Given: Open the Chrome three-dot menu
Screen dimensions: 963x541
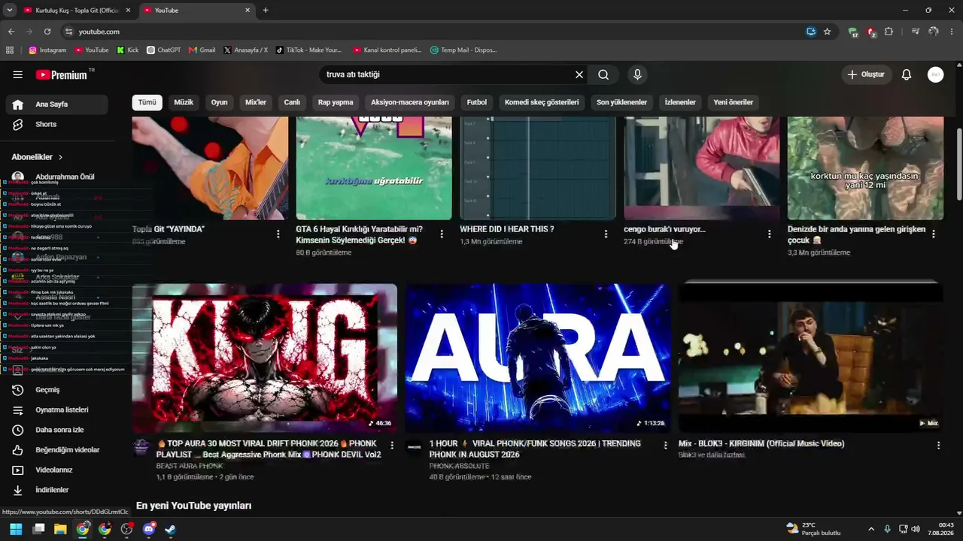Looking at the screenshot, I should click(x=952, y=32).
